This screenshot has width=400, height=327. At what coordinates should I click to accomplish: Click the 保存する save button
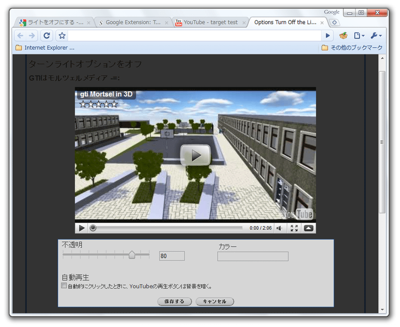coord(175,301)
